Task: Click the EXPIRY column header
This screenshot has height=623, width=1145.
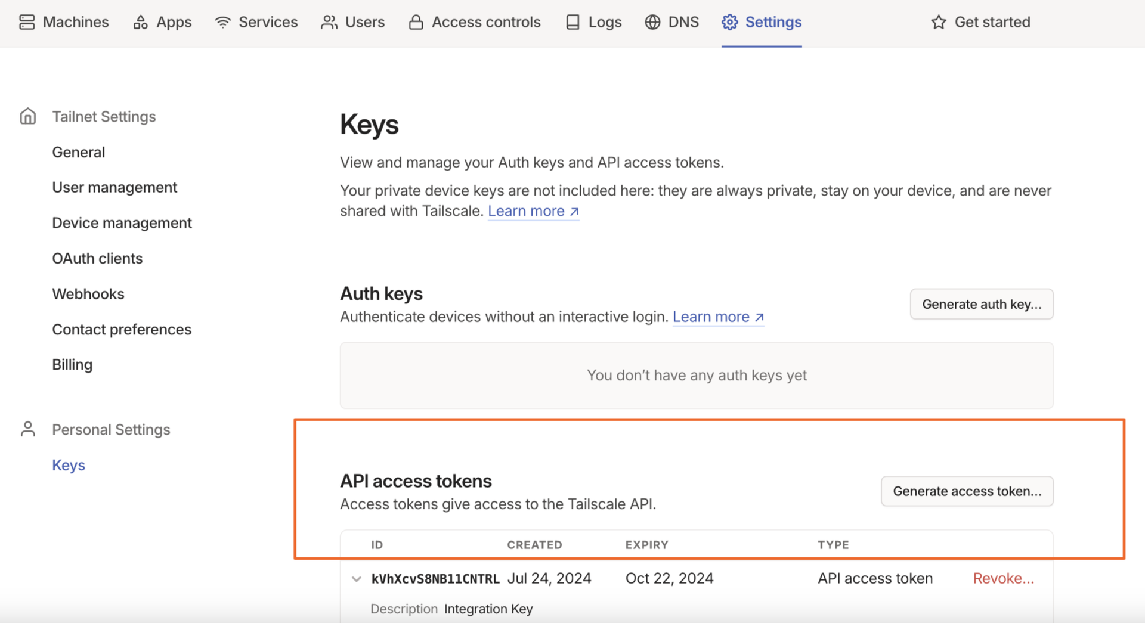Action: (x=646, y=545)
